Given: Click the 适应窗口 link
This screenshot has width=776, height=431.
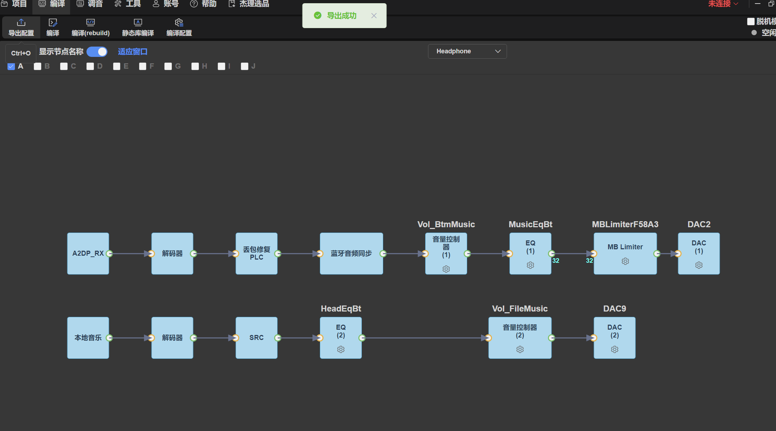Looking at the screenshot, I should point(132,52).
